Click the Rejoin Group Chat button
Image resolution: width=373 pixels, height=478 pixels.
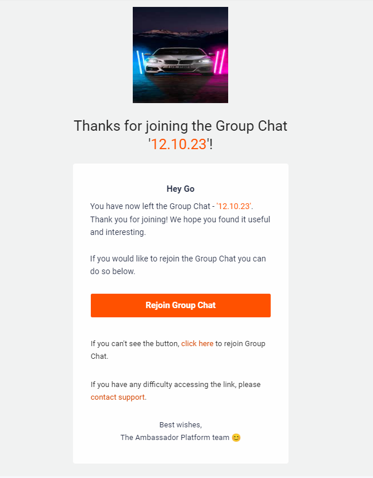[x=180, y=305]
